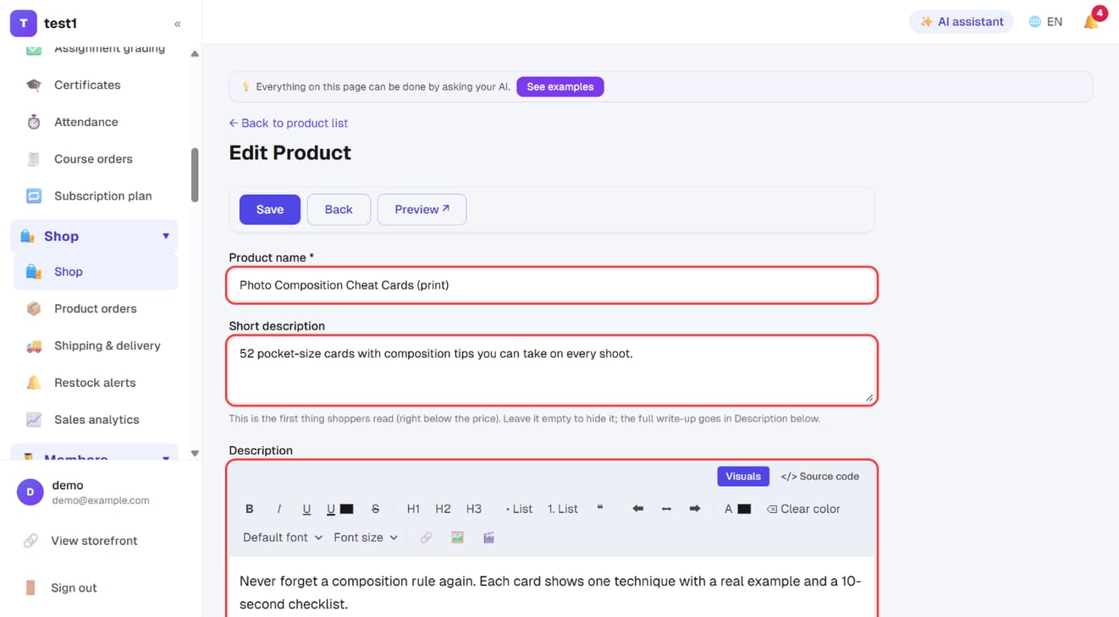This screenshot has height=617, width=1119.
Task: Collapse the sidebar with the double-chevron icon
Action: pos(177,24)
